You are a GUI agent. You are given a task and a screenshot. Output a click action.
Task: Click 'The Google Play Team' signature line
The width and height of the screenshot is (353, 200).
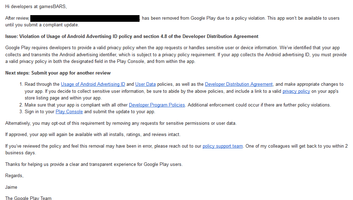pos(28,198)
